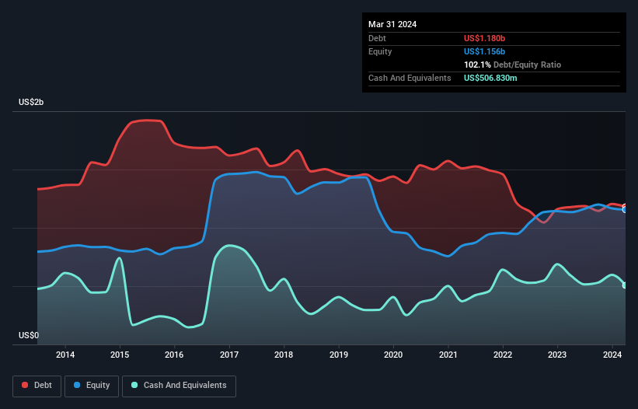Click the 2020 axis label
The image size is (638, 409).
coord(393,355)
